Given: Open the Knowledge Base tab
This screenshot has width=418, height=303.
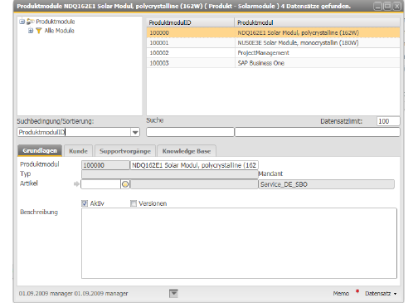Looking at the screenshot, I should click(x=187, y=151).
